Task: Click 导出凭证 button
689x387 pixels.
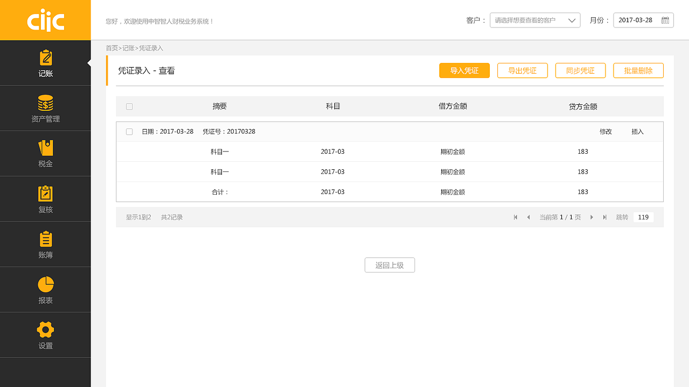Action: tap(522, 70)
